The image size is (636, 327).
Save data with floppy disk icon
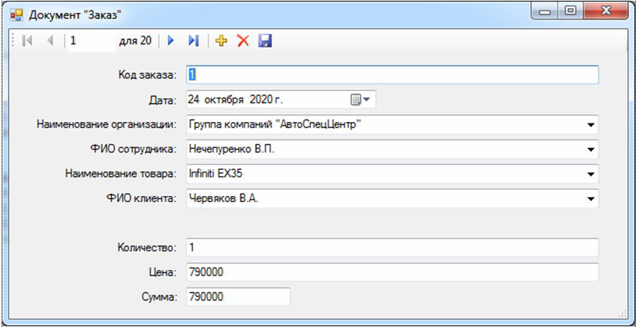pyautogui.click(x=265, y=41)
